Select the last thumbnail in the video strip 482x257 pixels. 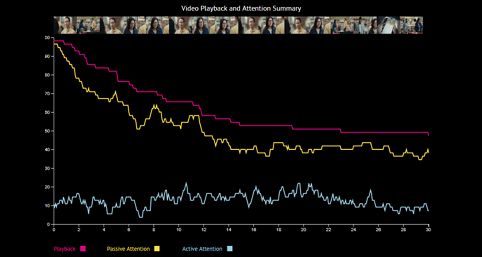point(411,25)
